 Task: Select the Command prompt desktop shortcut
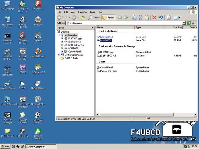point(8,38)
